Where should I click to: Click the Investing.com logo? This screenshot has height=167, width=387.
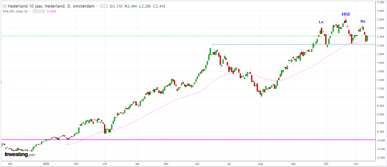(x=20, y=154)
